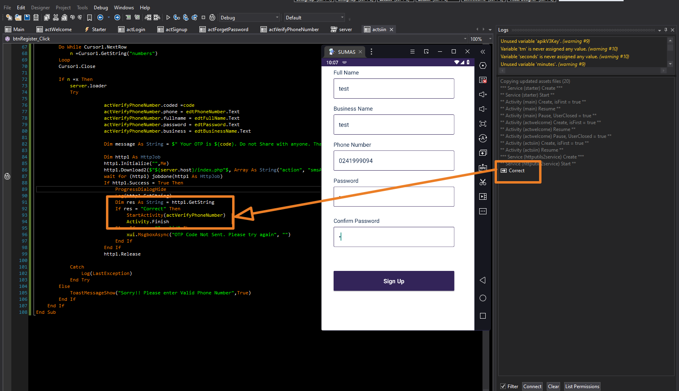Click the Run (play) toolbar icon

(x=168, y=17)
